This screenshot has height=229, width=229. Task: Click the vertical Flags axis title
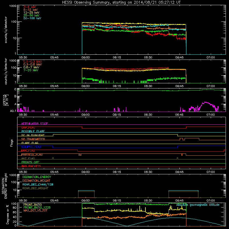pos(12,143)
